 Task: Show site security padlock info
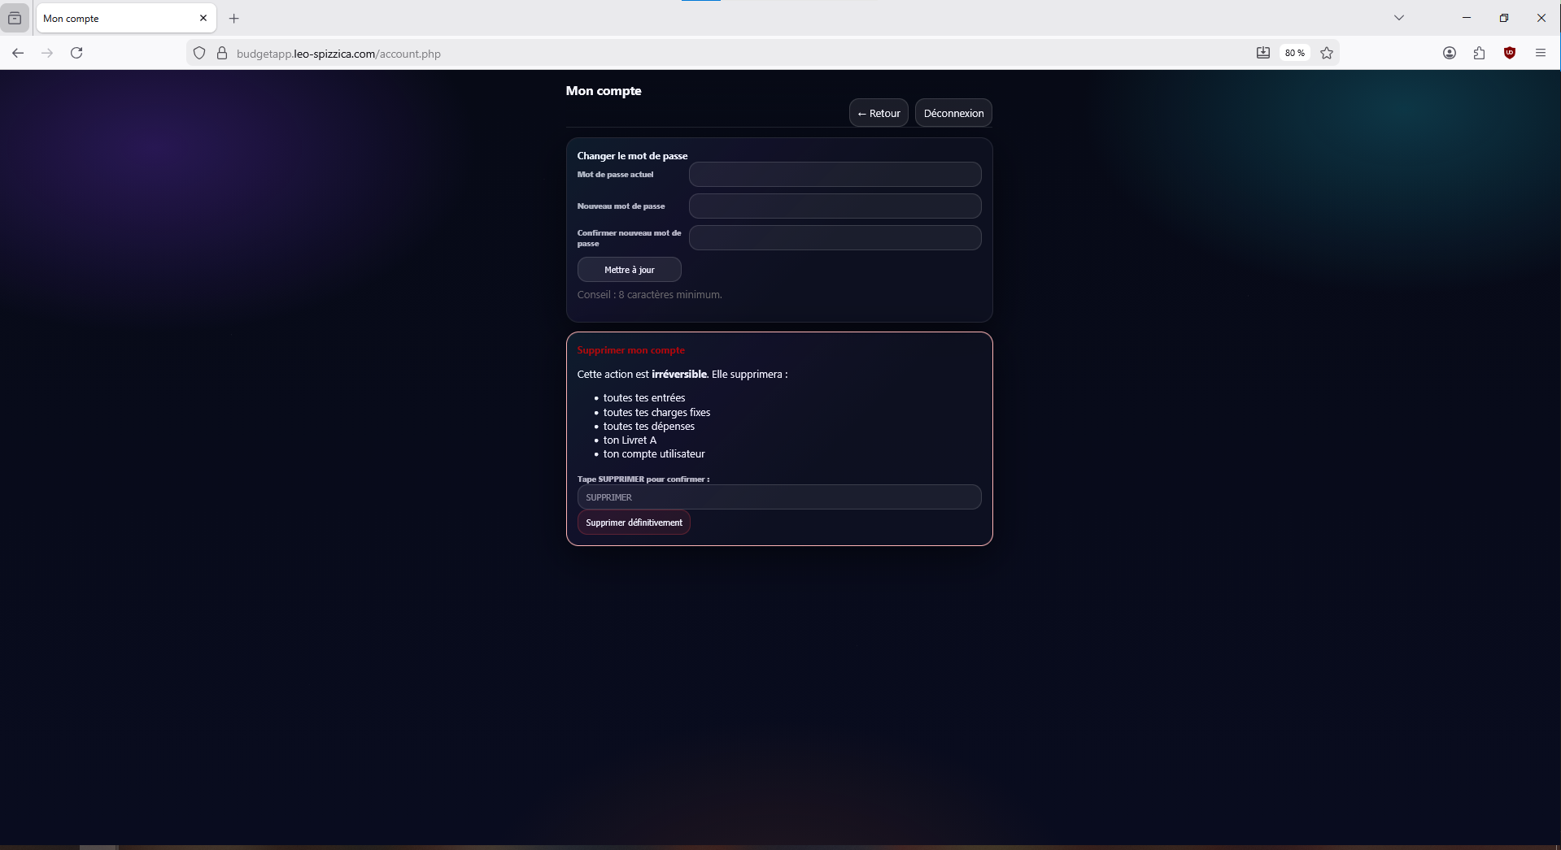tap(221, 53)
